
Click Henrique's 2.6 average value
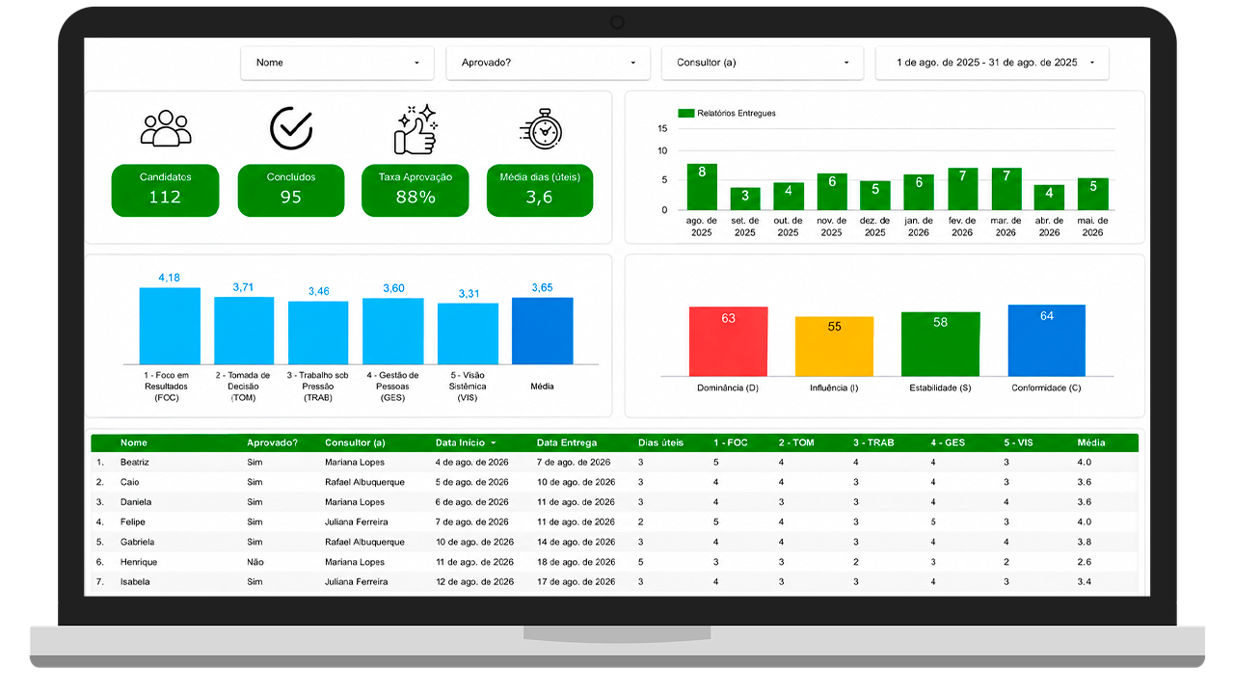[1085, 562]
